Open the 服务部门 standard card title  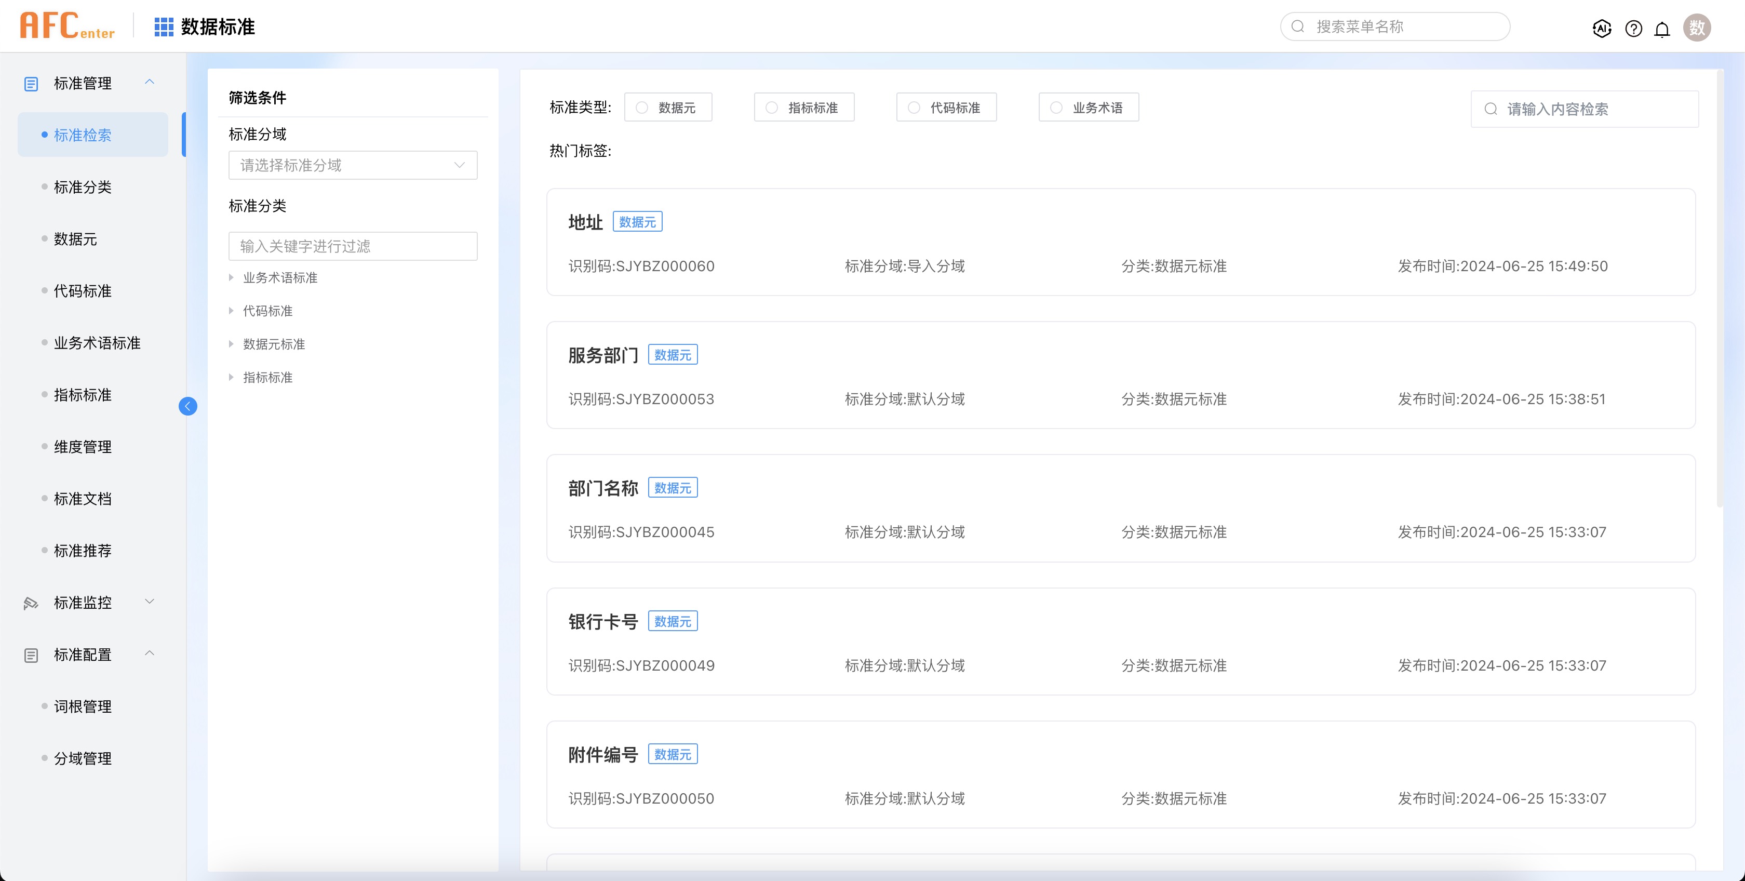tap(603, 355)
